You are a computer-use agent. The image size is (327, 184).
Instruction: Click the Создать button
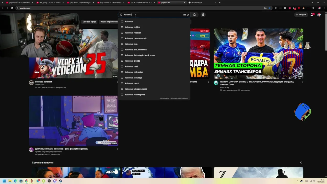pos(301,15)
